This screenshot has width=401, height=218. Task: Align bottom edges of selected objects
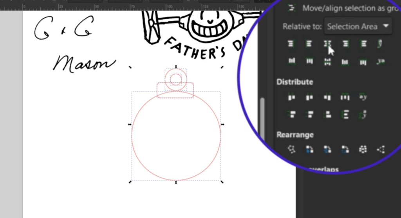pos(345,61)
